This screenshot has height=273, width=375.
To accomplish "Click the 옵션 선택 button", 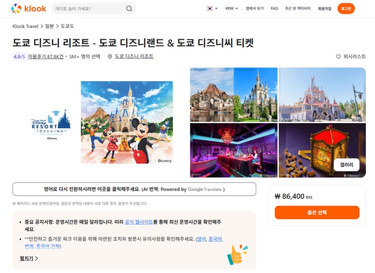I will [317, 212].
